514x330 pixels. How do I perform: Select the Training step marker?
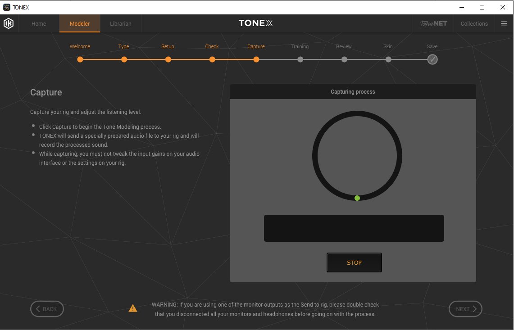pos(300,59)
